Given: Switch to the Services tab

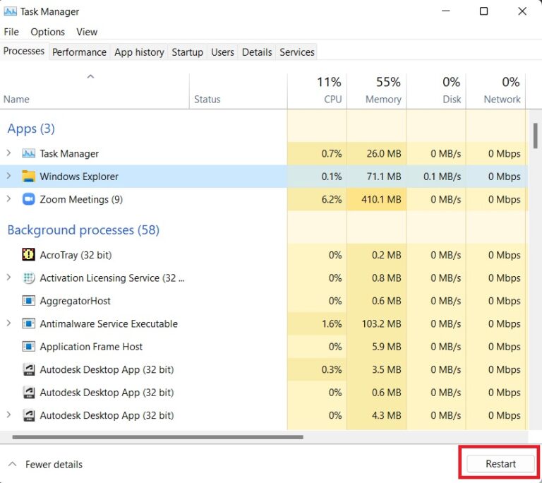Looking at the screenshot, I should (x=297, y=52).
